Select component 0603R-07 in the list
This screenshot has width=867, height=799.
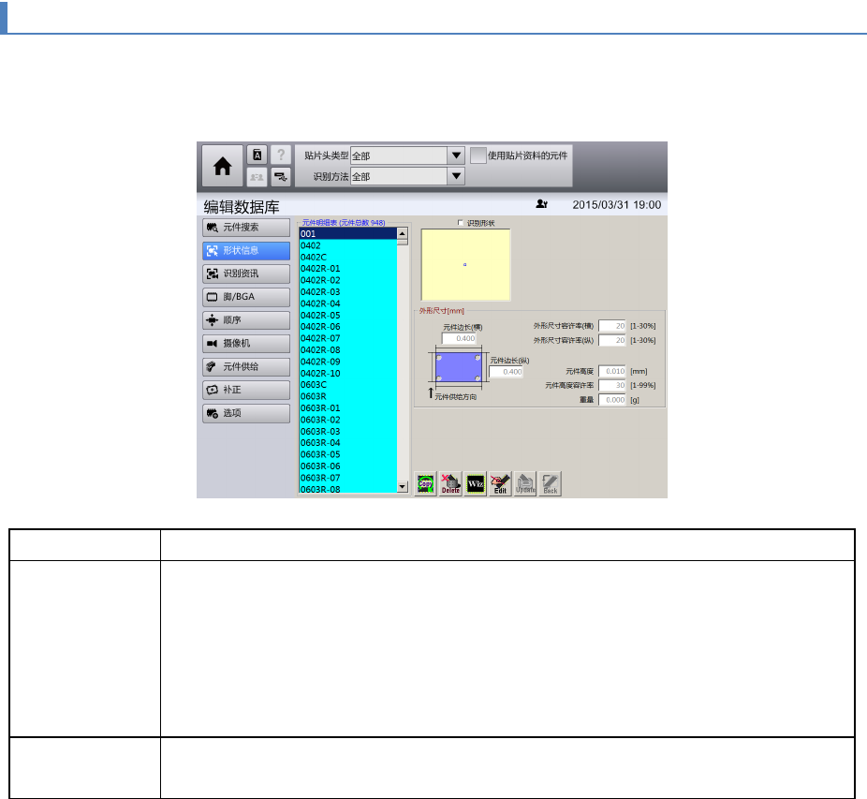point(347,478)
